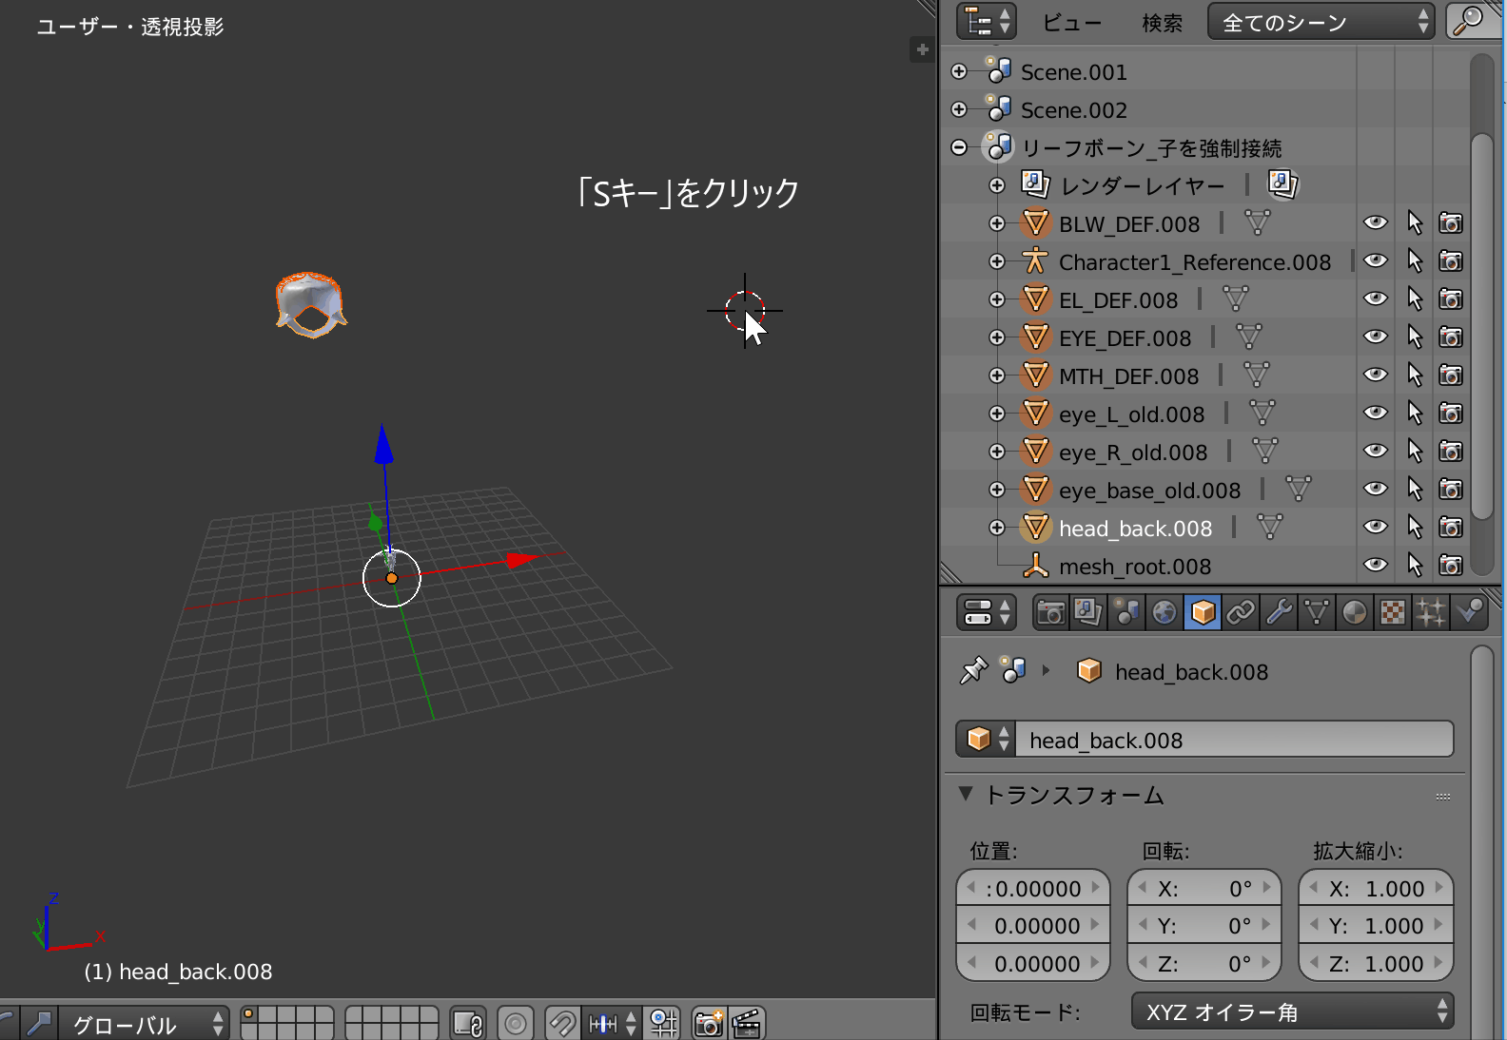Screen dimensions: 1507x1040
Task: Open the Render properties tab camera icon
Action: click(x=1050, y=612)
